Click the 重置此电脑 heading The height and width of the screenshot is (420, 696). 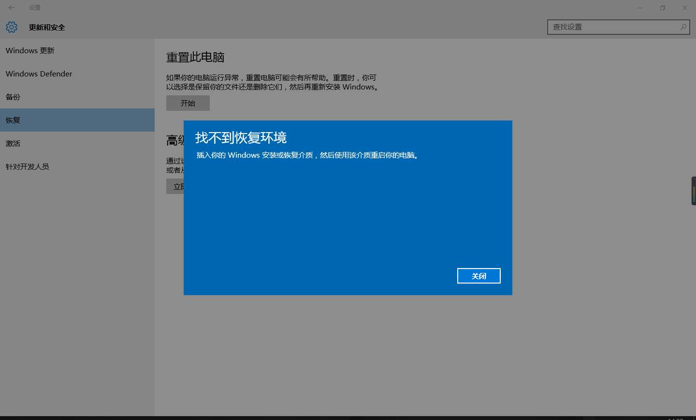tap(195, 57)
